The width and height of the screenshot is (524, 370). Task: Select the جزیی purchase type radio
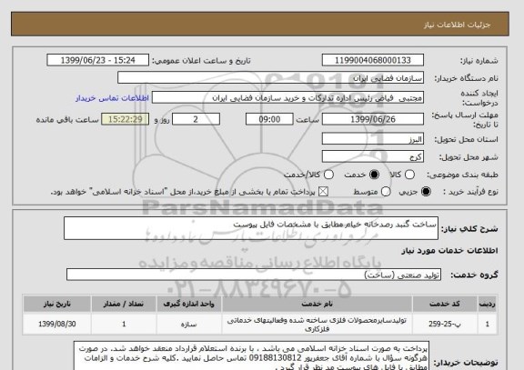[x=426, y=192]
